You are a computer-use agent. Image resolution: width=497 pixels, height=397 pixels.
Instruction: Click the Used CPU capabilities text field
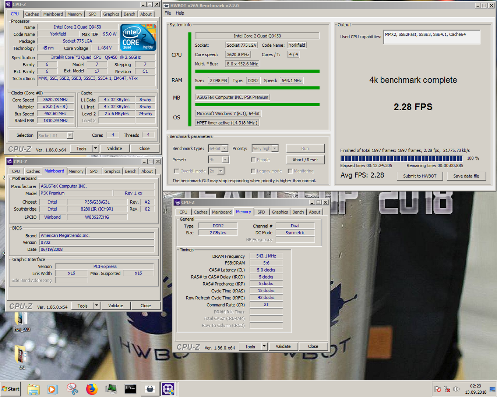pos(432,37)
